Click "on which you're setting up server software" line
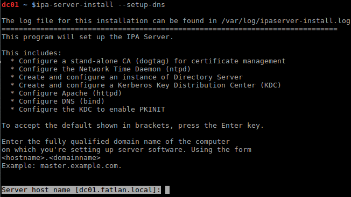351x197 pixels. click(x=127, y=149)
